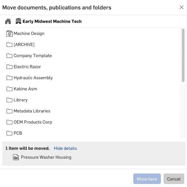Select the Machine Design project entry
Image resolution: width=187 pixels, height=187 pixels.
pyautogui.click(x=29, y=34)
